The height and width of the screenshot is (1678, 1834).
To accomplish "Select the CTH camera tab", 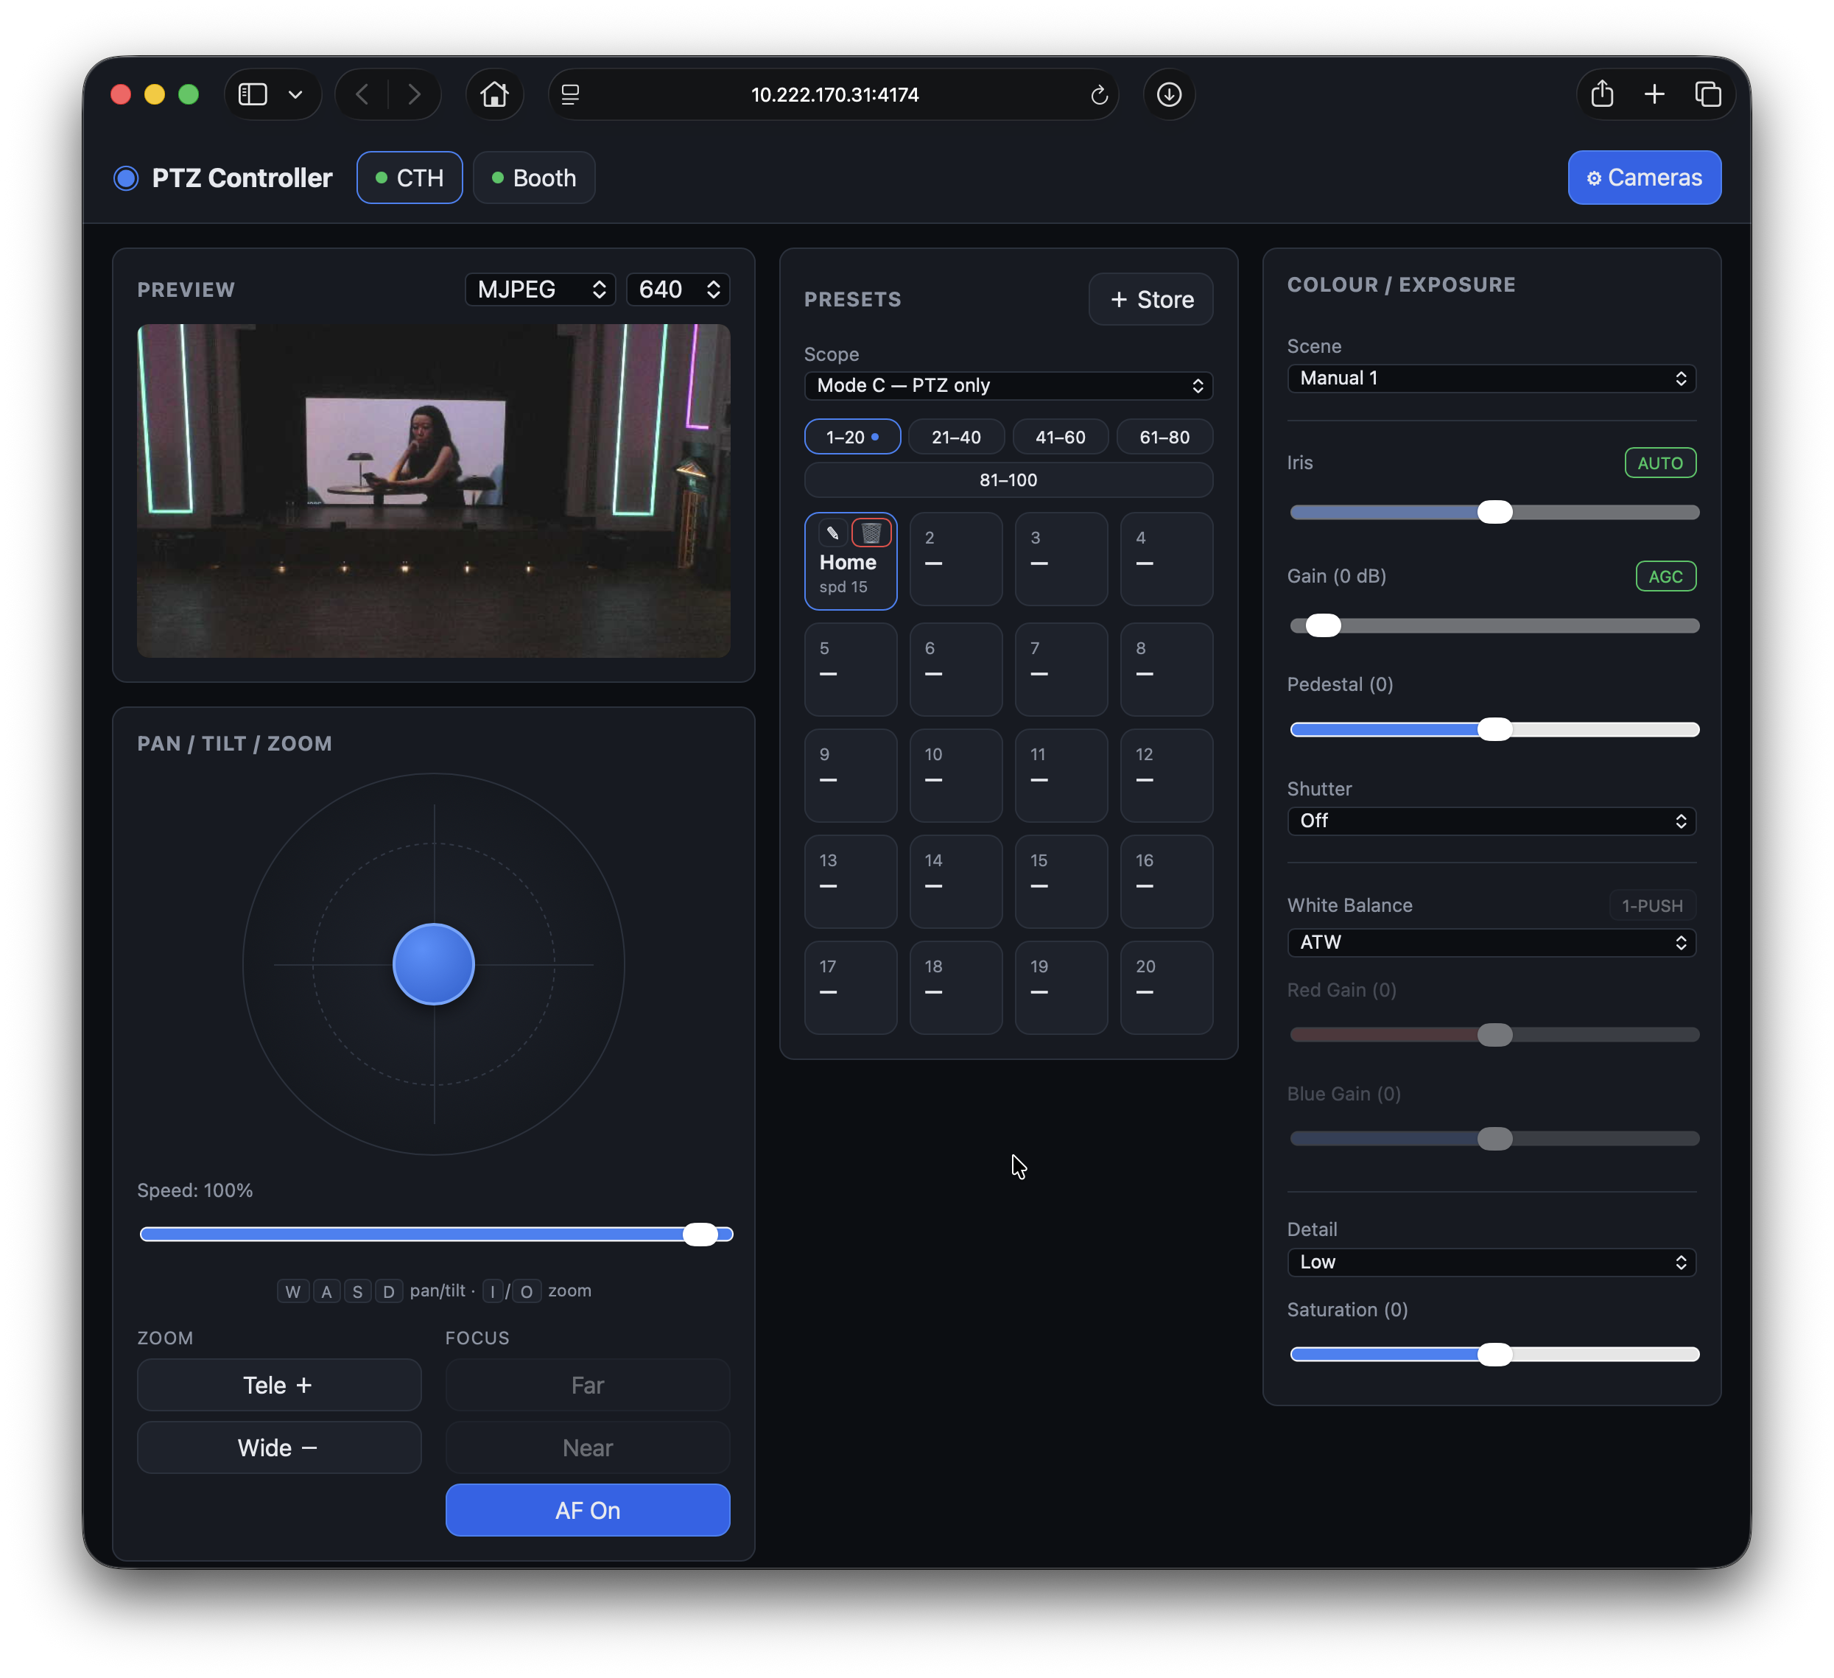I will tap(410, 178).
